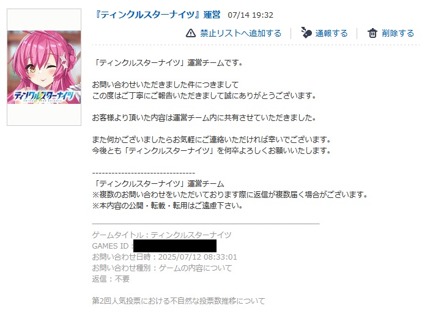The image size is (430, 314).
Task: Click the trash can icon beside 削除する
Action: tap(373, 33)
